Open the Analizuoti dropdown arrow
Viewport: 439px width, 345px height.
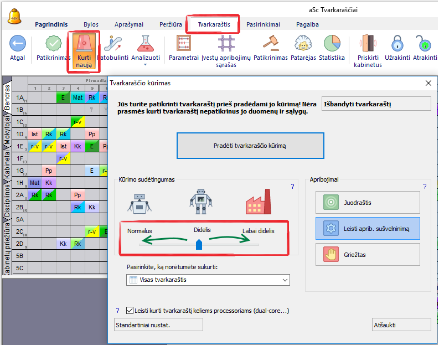(x=146, y=64)
